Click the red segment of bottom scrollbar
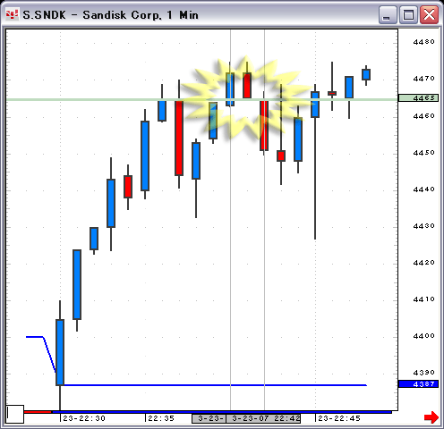444x429 pixels. click(x=38, y=412)
